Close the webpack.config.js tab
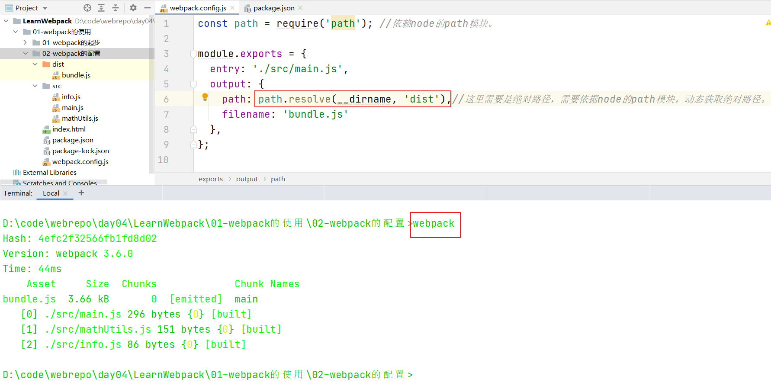Viewport: 771px width, 389px height. click(x=233, y=8)
